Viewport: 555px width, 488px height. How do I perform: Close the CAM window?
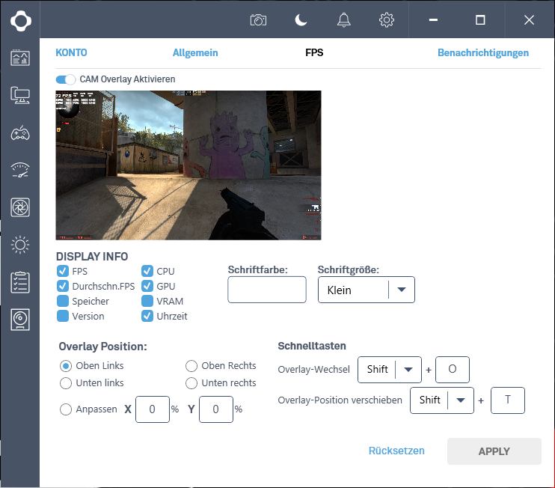pyautogui.click(x=529, y=19)
